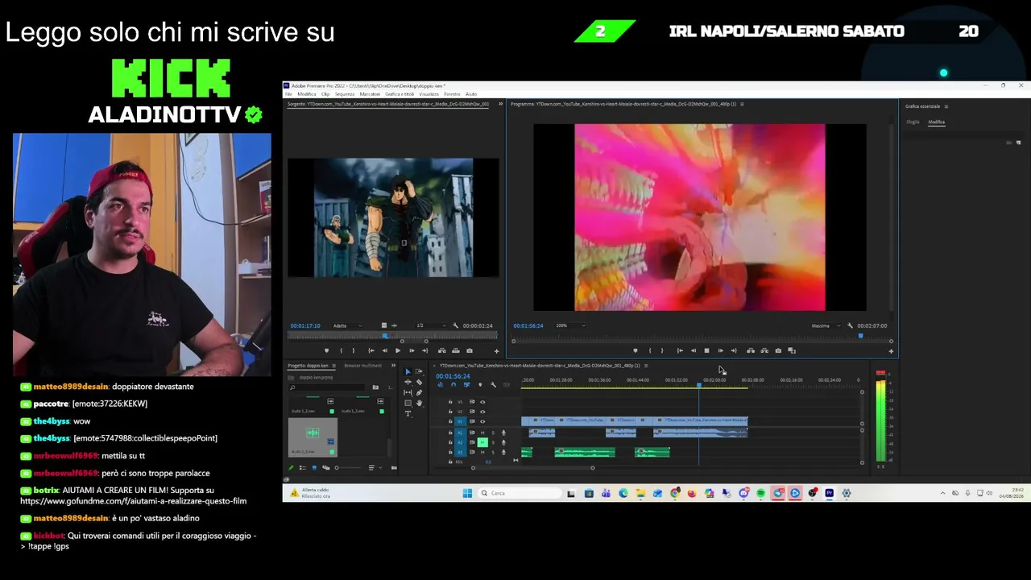
Task: Open the Modifica menu in the menu bar
Action: coord(307,94)
